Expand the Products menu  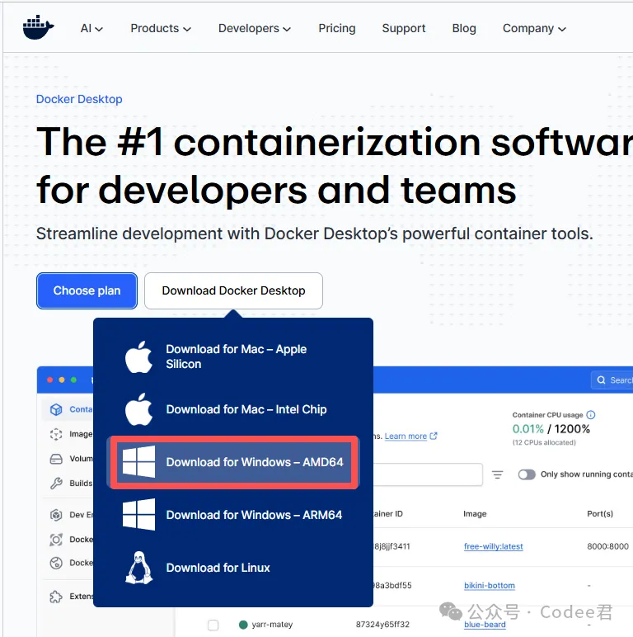160,28
